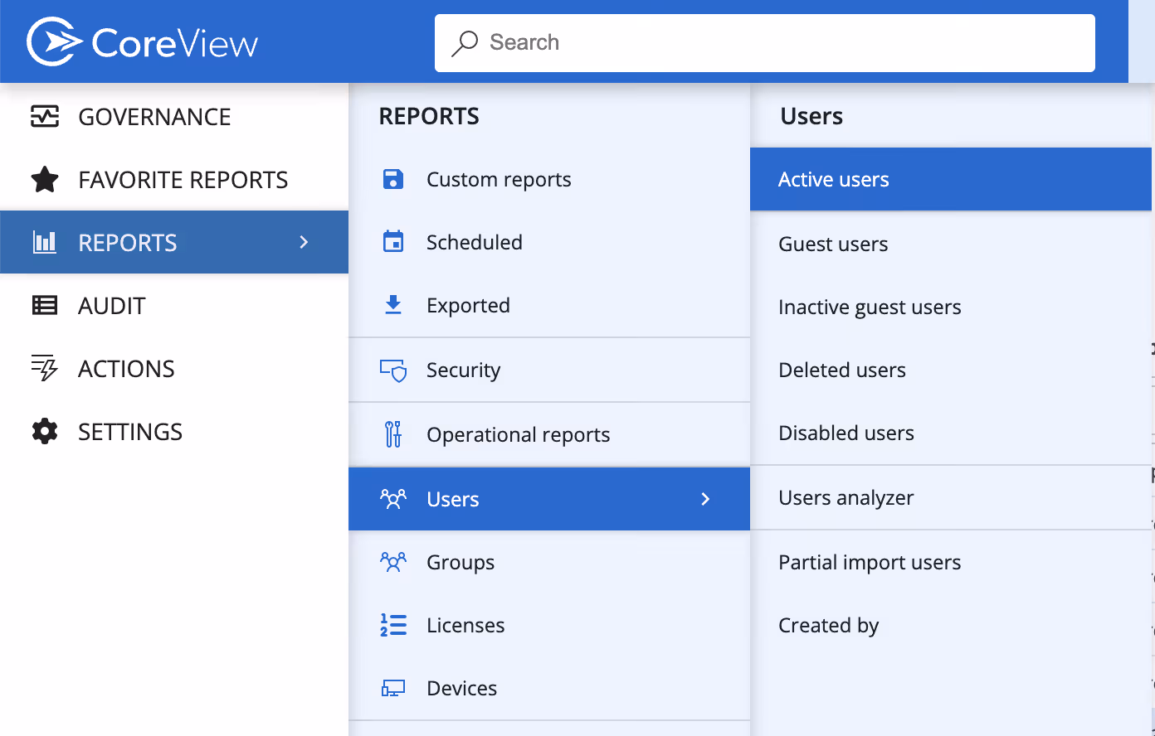Click the Governance monitor icon

45,117
